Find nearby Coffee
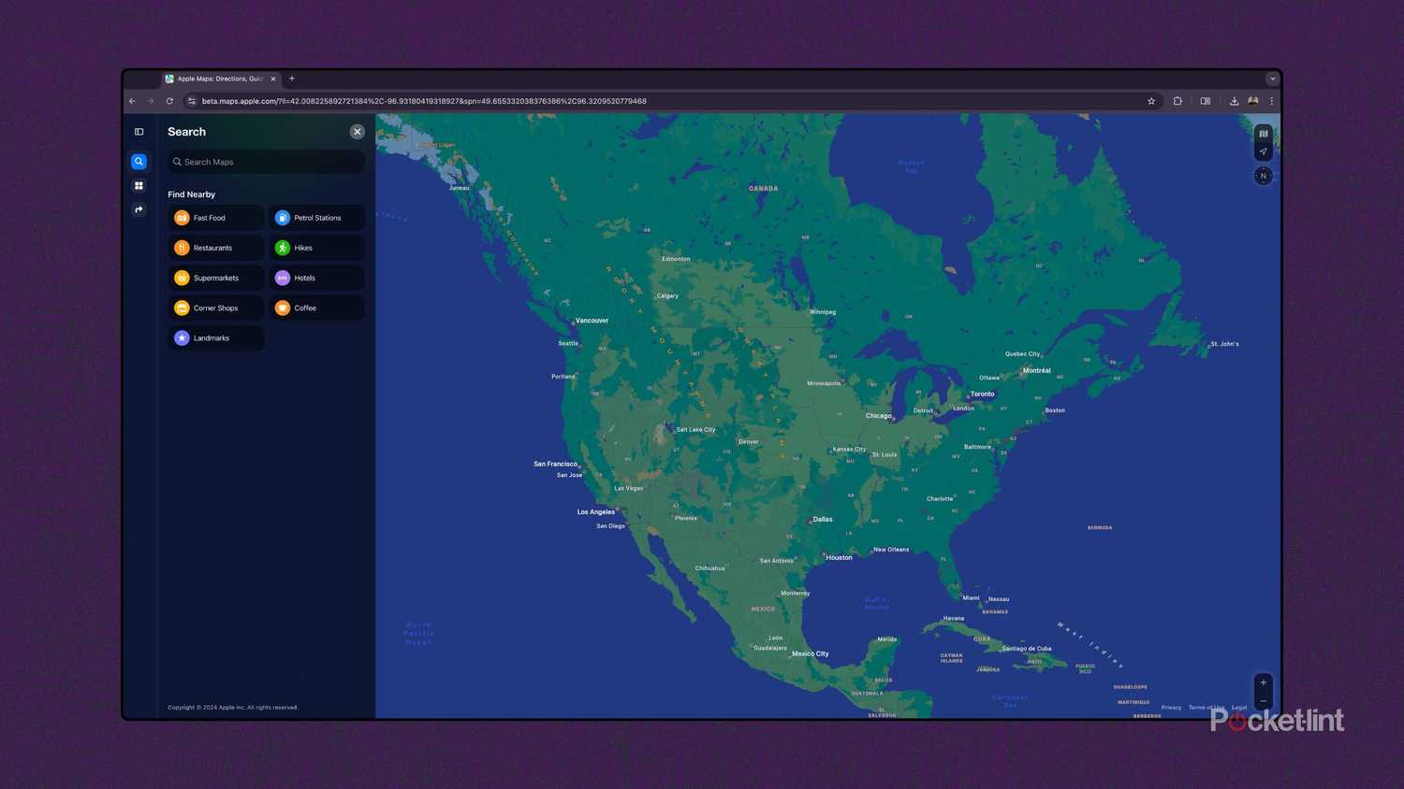The width and height of the screenshot is (1404, 789). (316, 308)
